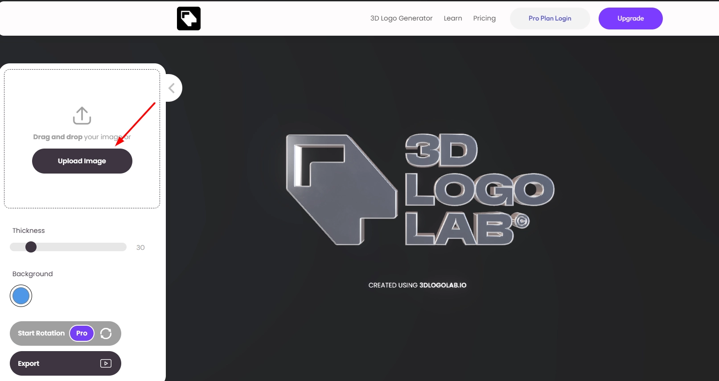Click the Pro Plan Login button

coord(550,18)
